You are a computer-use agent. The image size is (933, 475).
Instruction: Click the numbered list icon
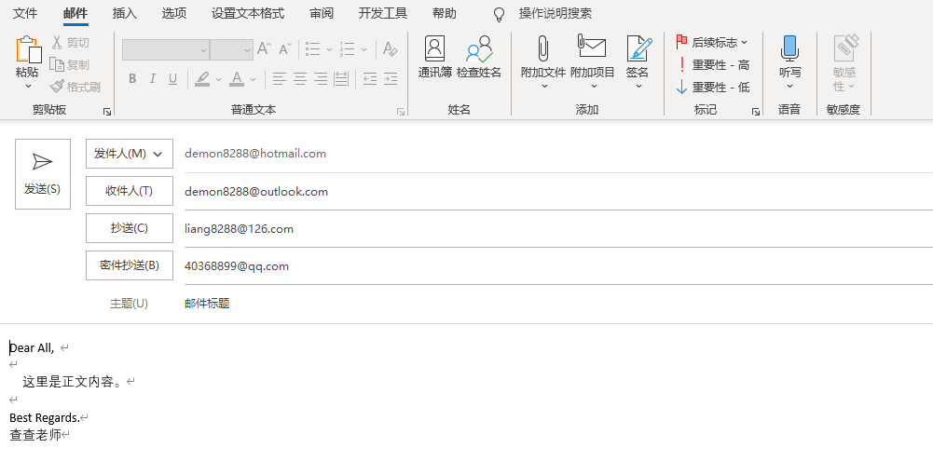click(x=348, y=49)
